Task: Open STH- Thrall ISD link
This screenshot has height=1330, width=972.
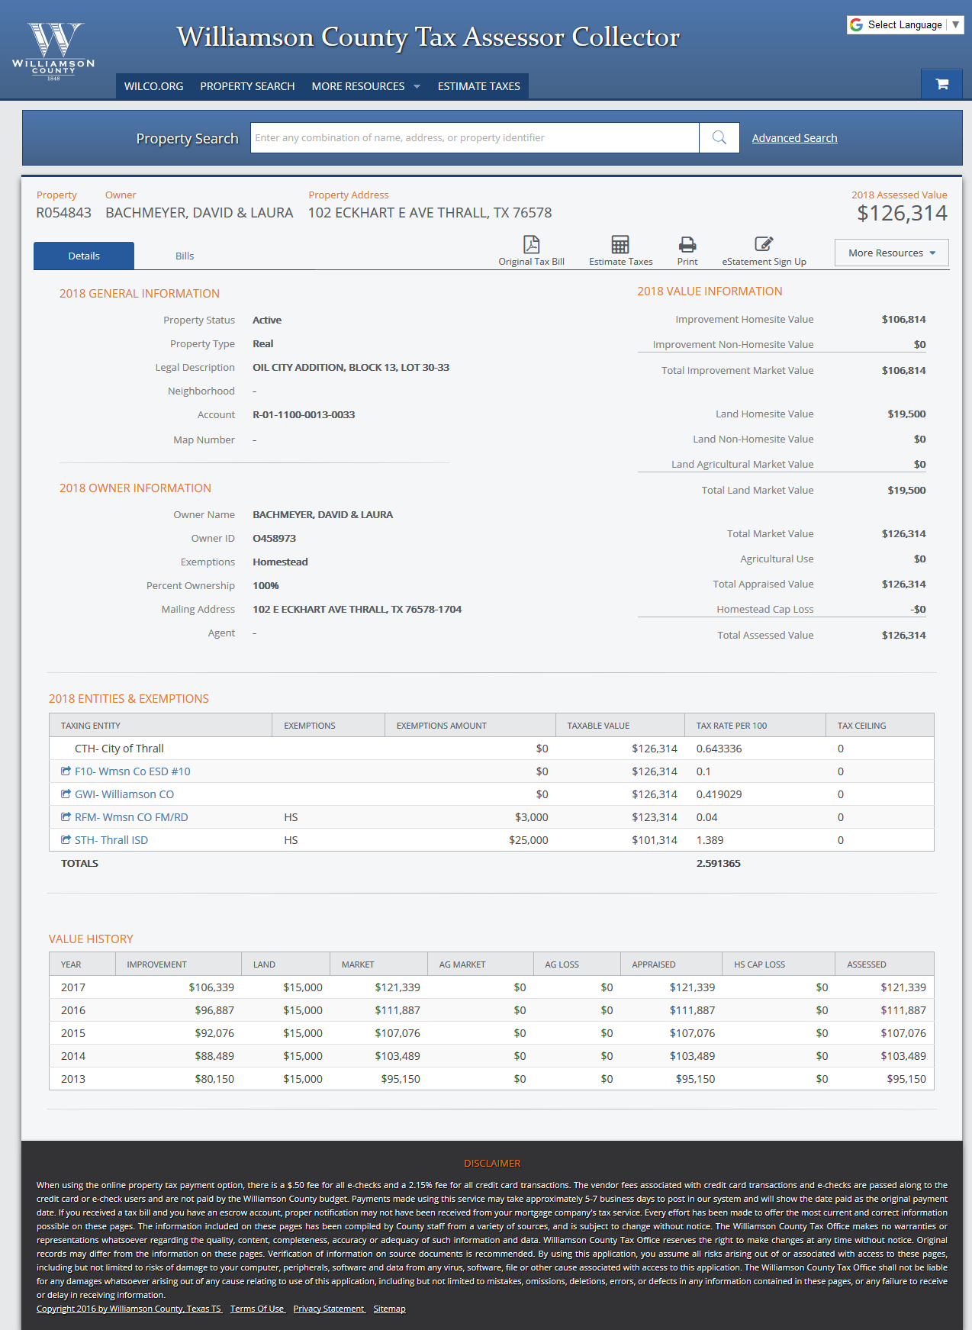Action: coord(111,840)
